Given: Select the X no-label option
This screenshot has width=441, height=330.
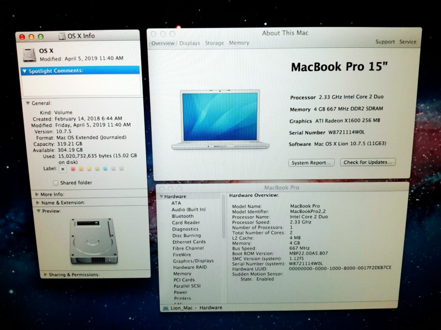Looking at the screenshot, I should tap(63, 169).
